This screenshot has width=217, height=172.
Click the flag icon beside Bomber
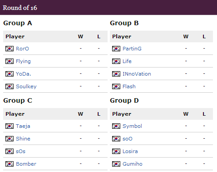9,164
